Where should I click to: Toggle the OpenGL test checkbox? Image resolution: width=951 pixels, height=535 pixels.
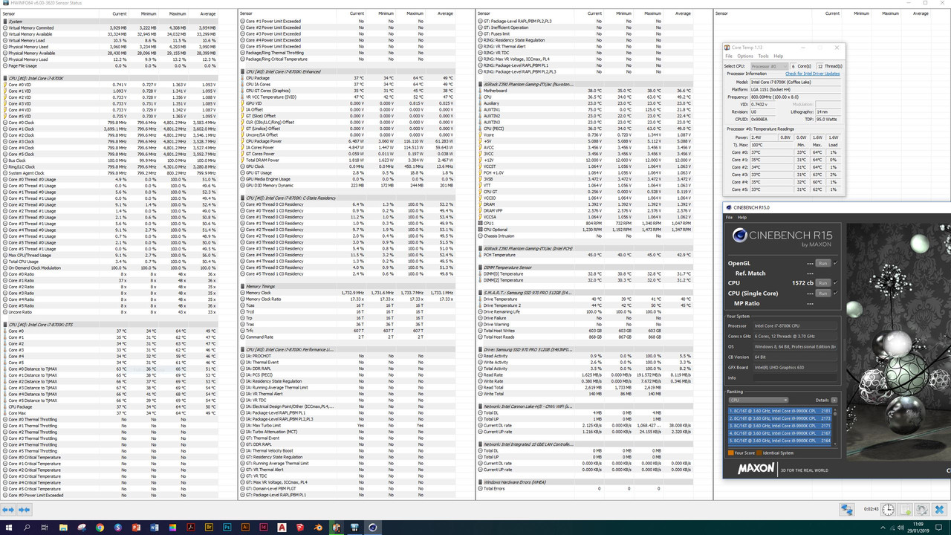click(835, 263)
